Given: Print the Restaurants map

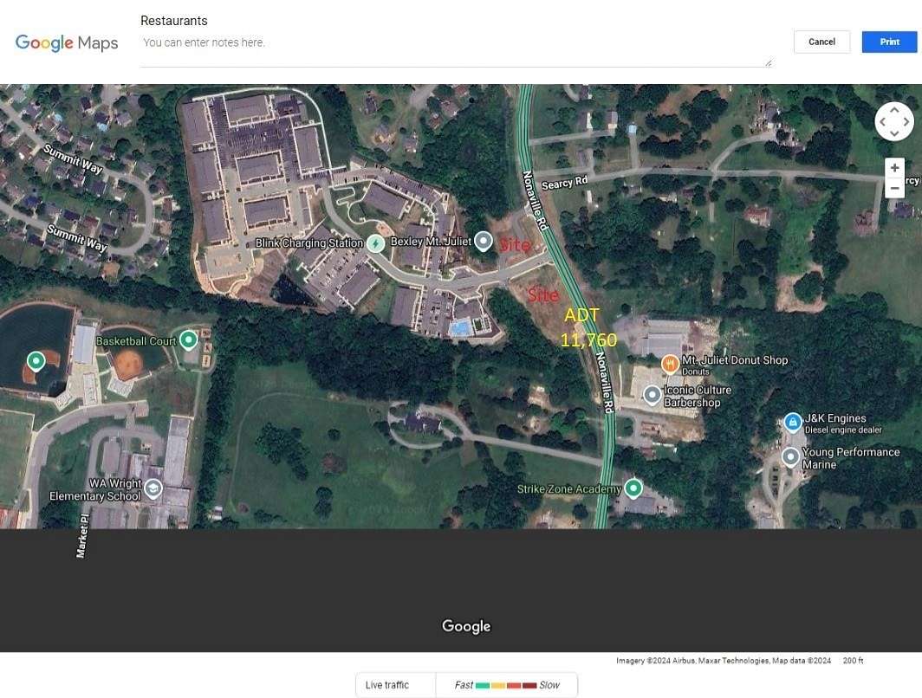Looking at the screenshot, I should point(889,42).
